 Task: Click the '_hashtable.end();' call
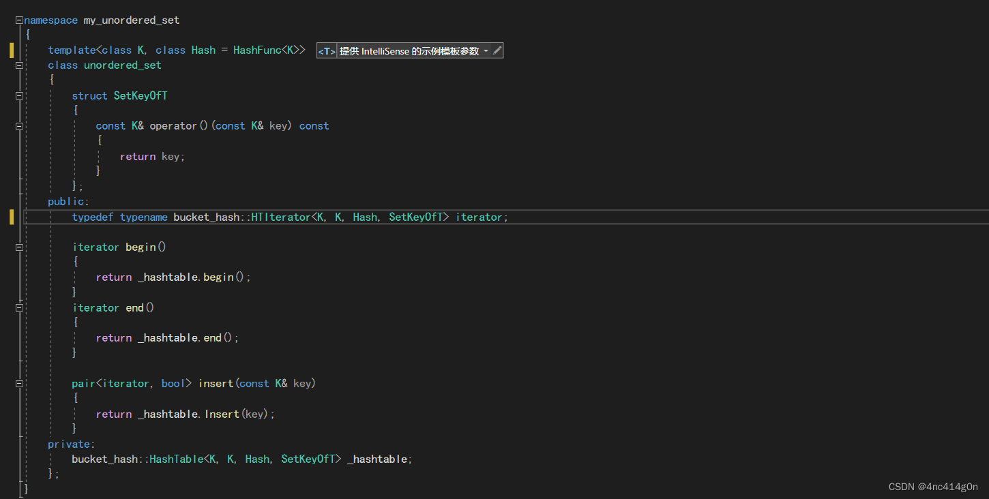188,338
